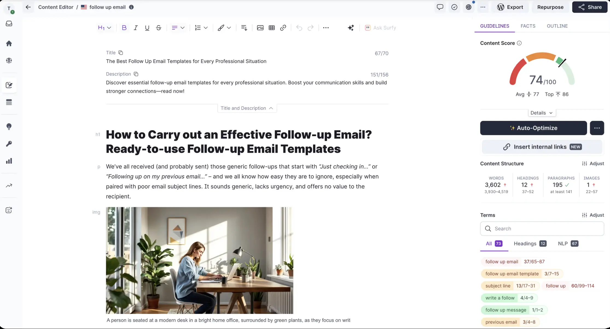
Task: Go back with the left arrow
Action: (x=28, y=7)
